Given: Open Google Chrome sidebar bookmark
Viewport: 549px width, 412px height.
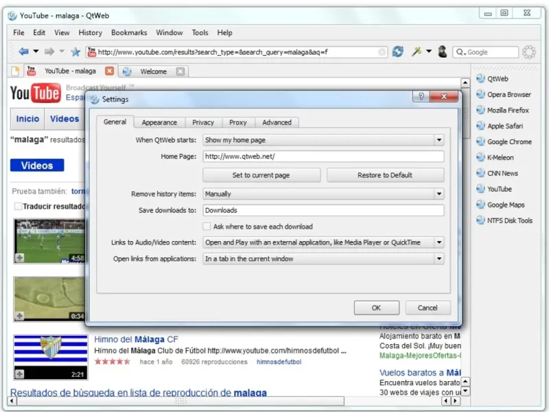Looking at the screenshot, I should click(x=504, y=142).
